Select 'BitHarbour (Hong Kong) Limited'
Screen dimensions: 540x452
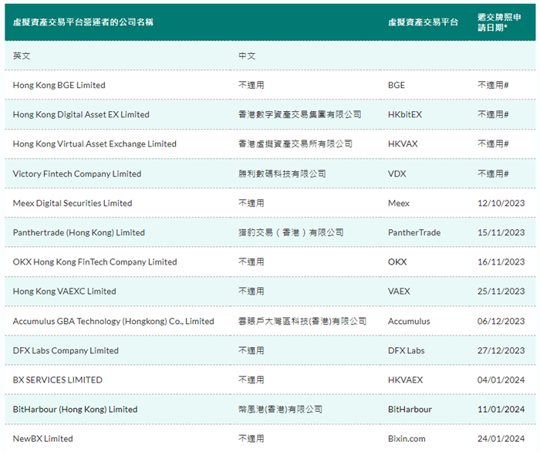pyautogui.click(x=75, y=410)
